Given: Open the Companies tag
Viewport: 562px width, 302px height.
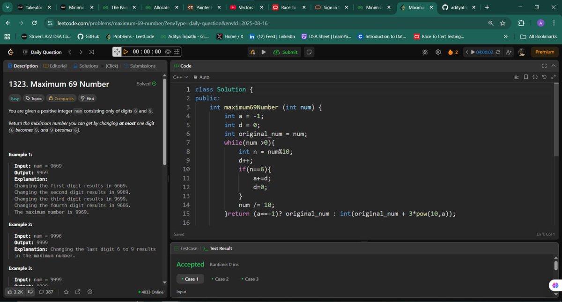Looking at the screenshot, I should click(x=61, y=98).
